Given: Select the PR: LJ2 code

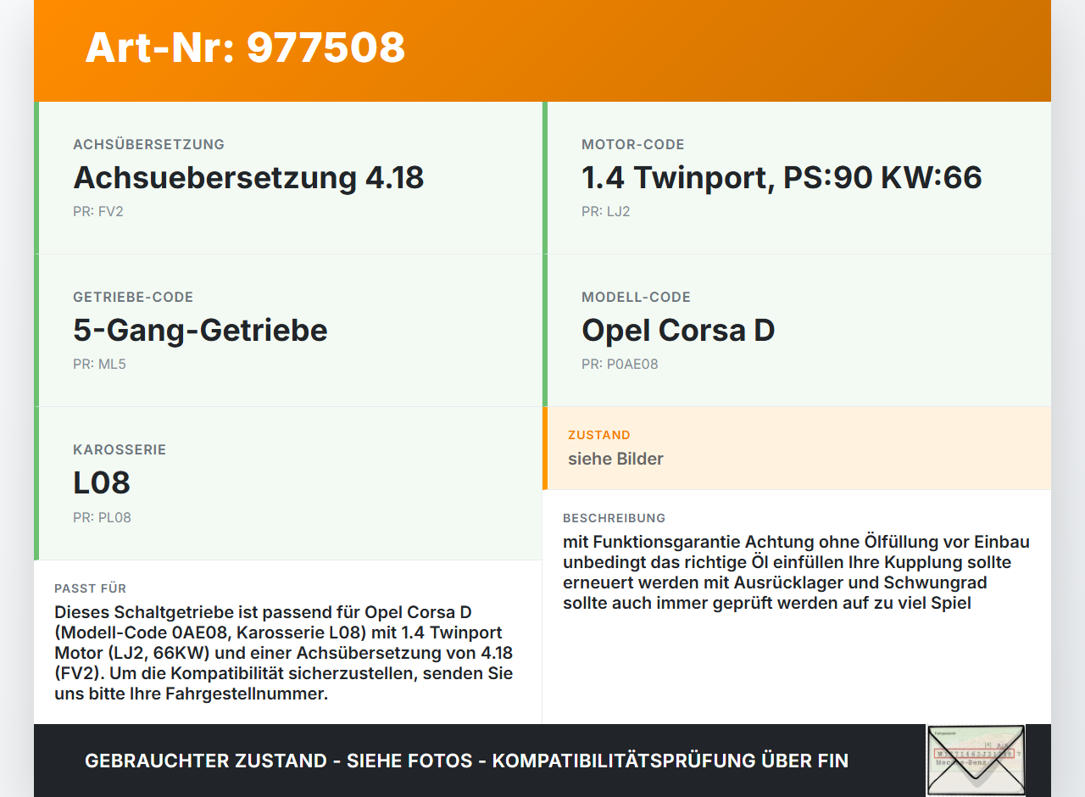Looking at the screenshot, I should click(x=605, y=211).
